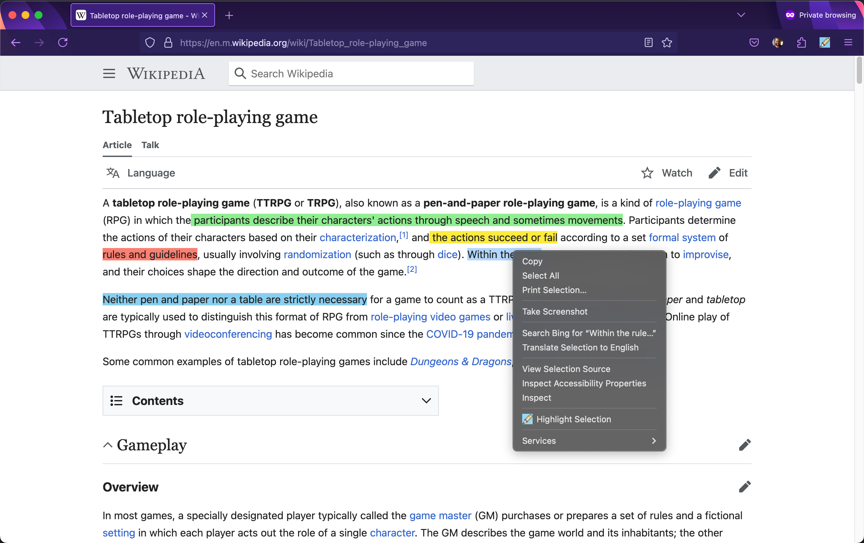Screen dimensions: 864x543
Task: Select Copy from the context menu
Action: coord(532,261)
